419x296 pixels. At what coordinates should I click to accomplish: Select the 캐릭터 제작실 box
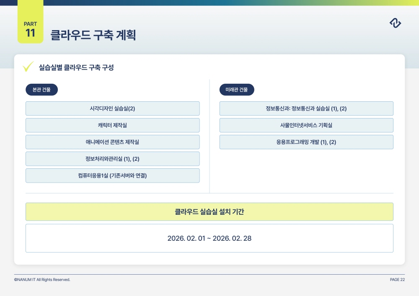(112, 125)
